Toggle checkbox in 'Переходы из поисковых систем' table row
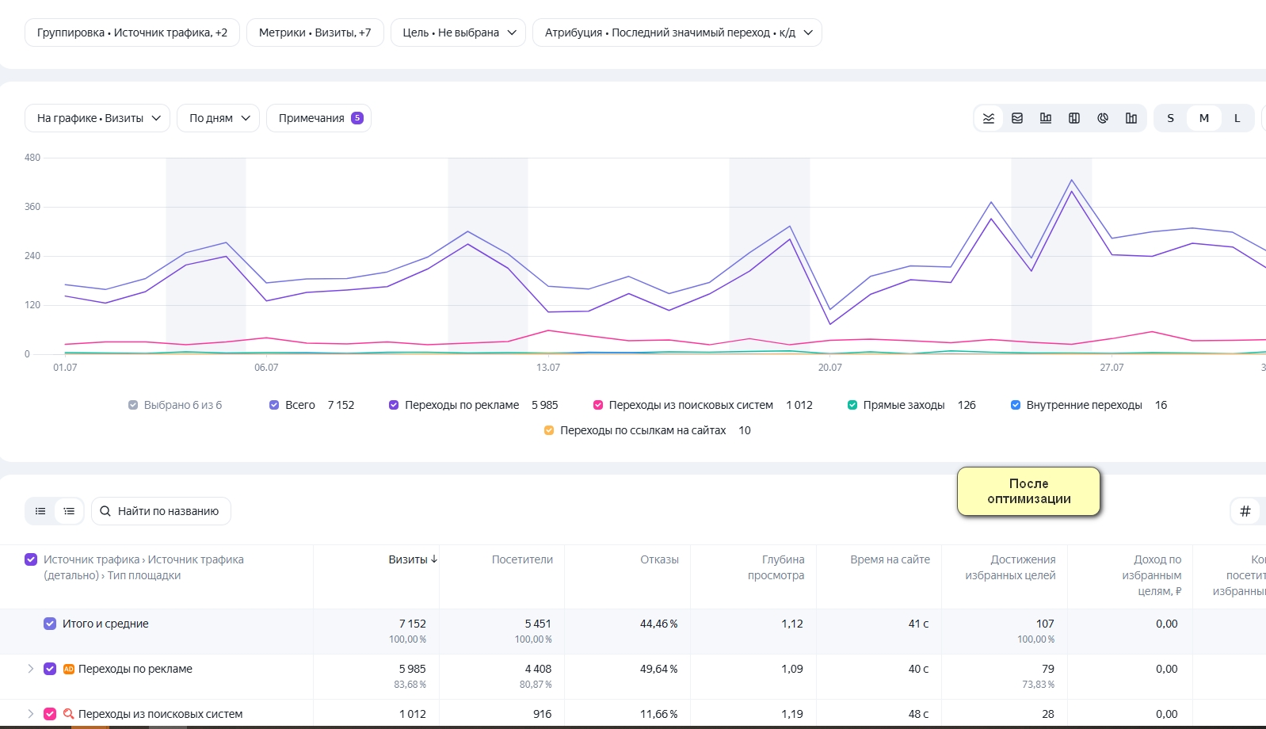 pyautogui.click(x=50, y=714)
